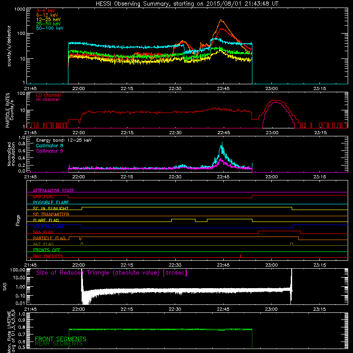Viewport: 353px width, 353px height.
Task: Click the 'counts/s/detector' axis label
Action: pos(9,46)
